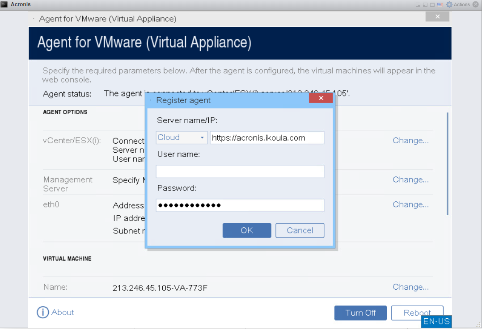Click the empty-rectangle full window view icon
The height and width of the screenshot is (329, 482).
point(432,4)
